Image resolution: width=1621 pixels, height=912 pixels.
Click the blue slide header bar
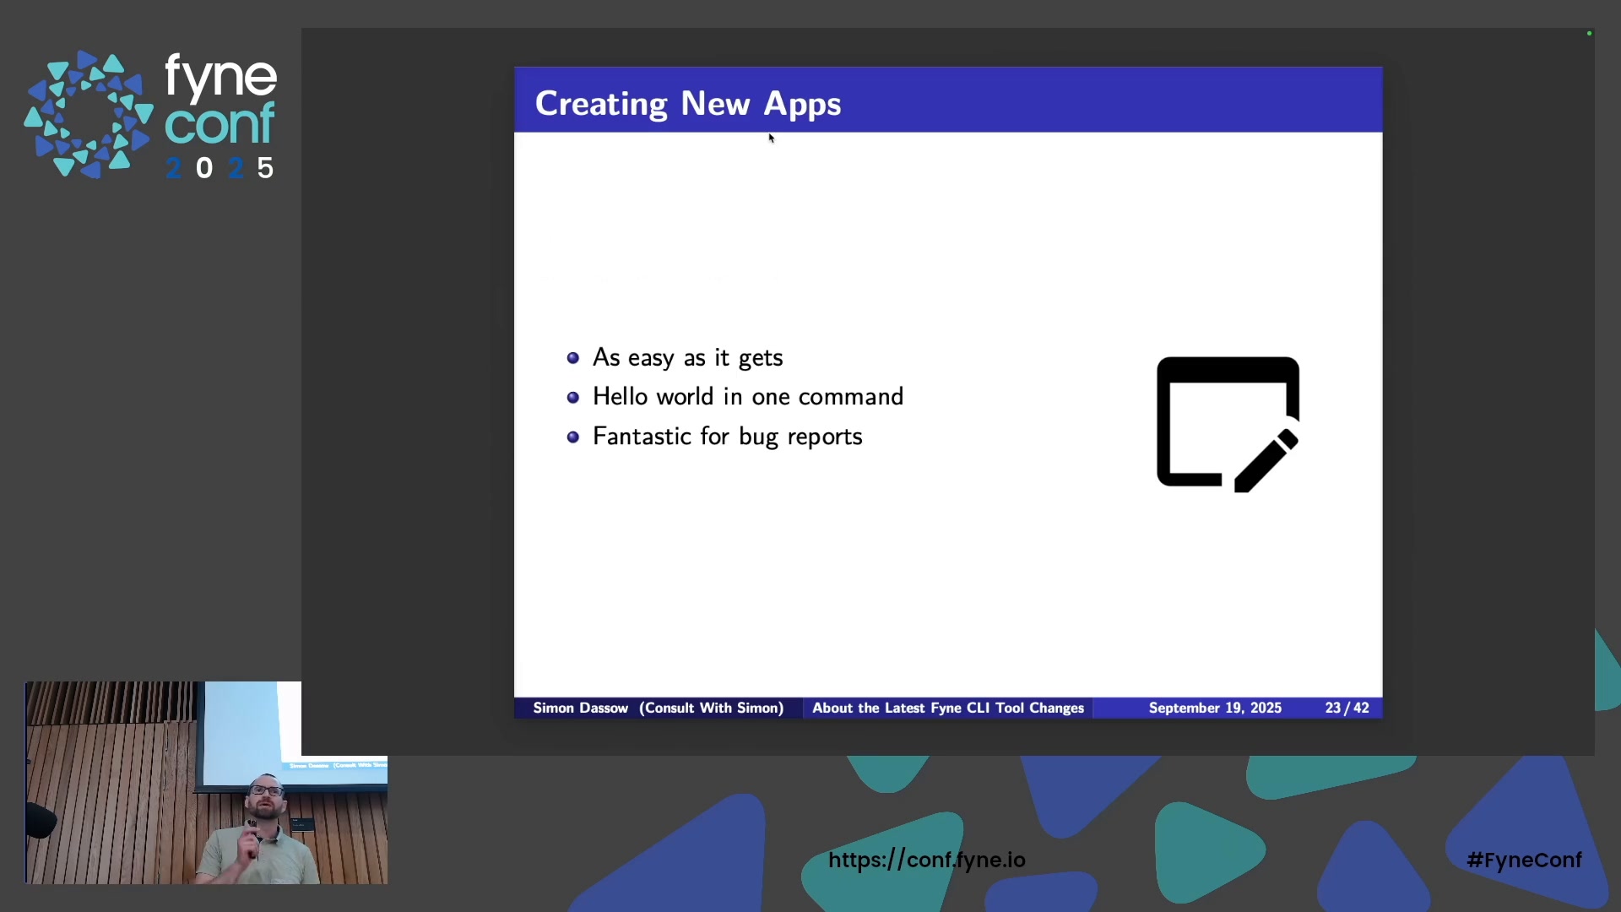click(1098, 100)
